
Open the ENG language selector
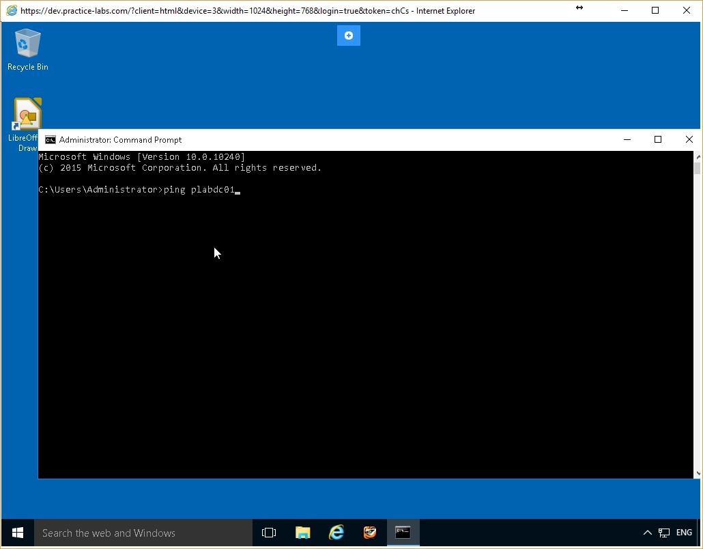pyautogui.click(x=683, y=533)
